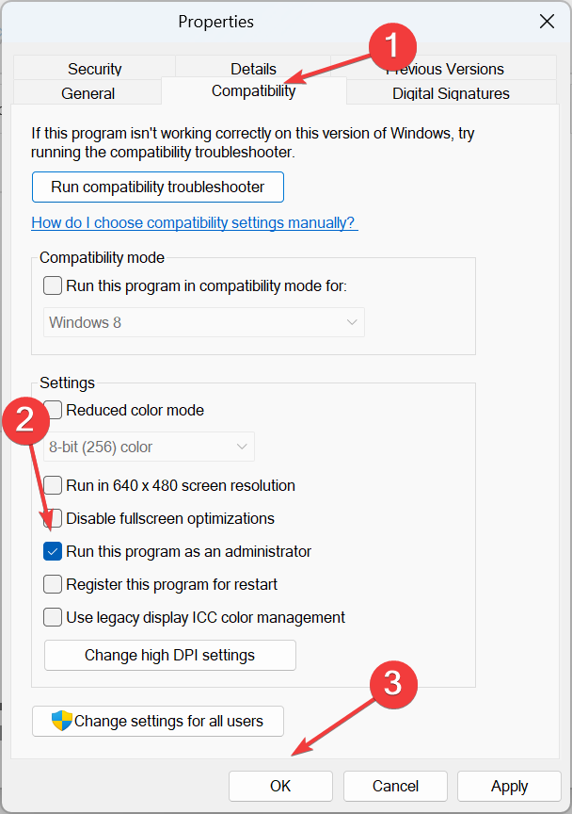Open the Windows 8 compatibility mode dropdown
572x814 pixels.
(204, 322)
